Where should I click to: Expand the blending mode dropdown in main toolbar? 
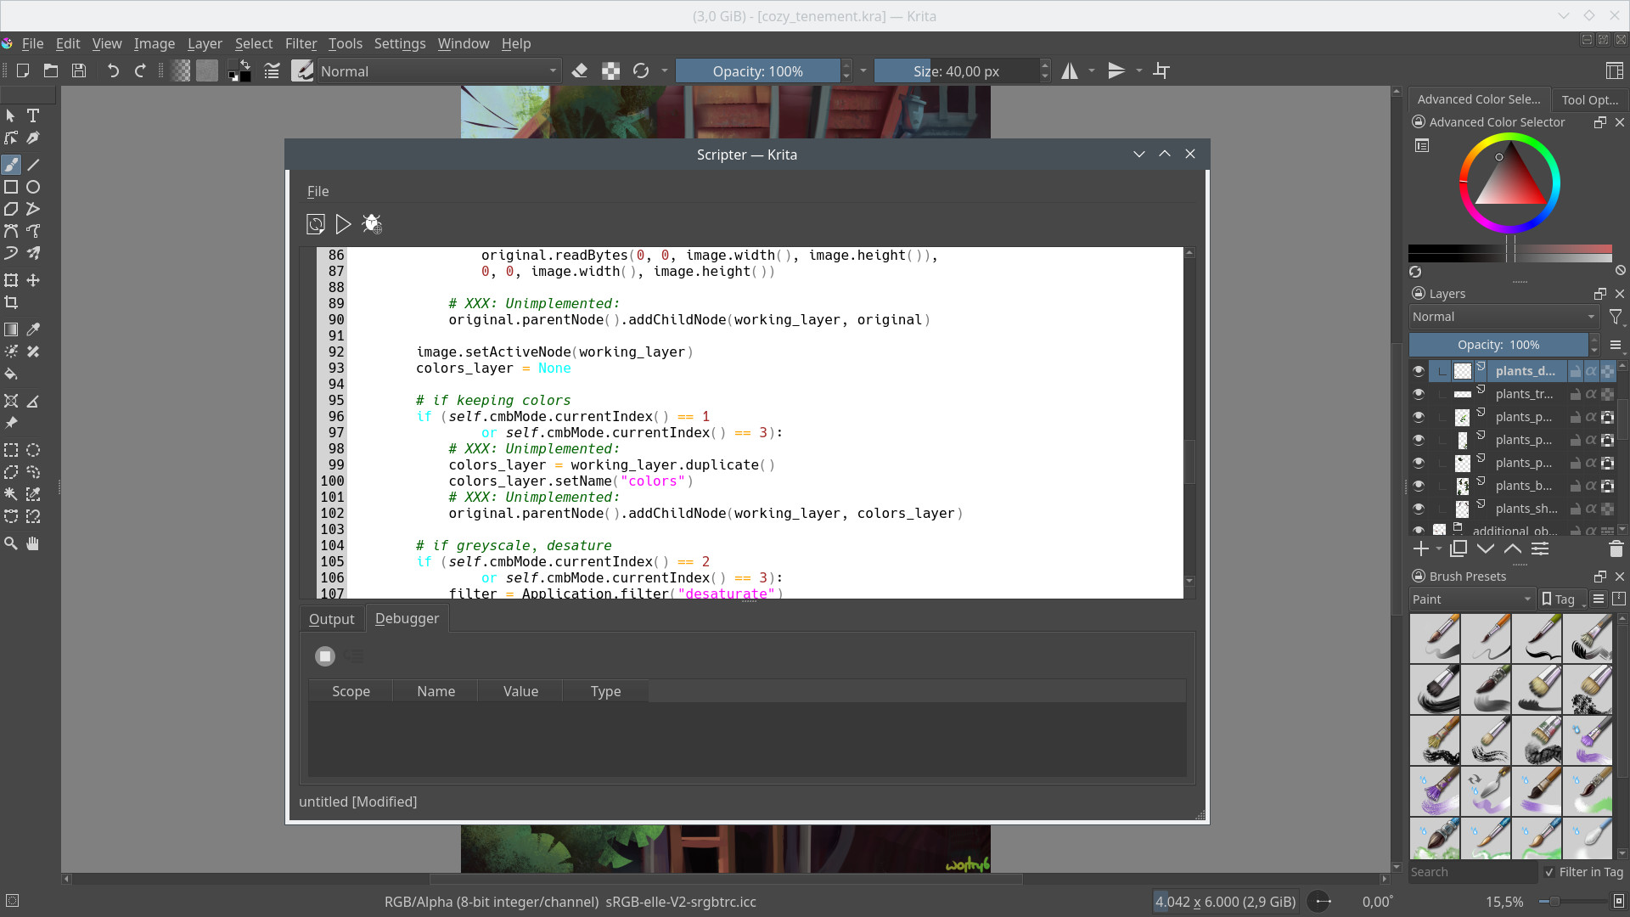(554, 70)
